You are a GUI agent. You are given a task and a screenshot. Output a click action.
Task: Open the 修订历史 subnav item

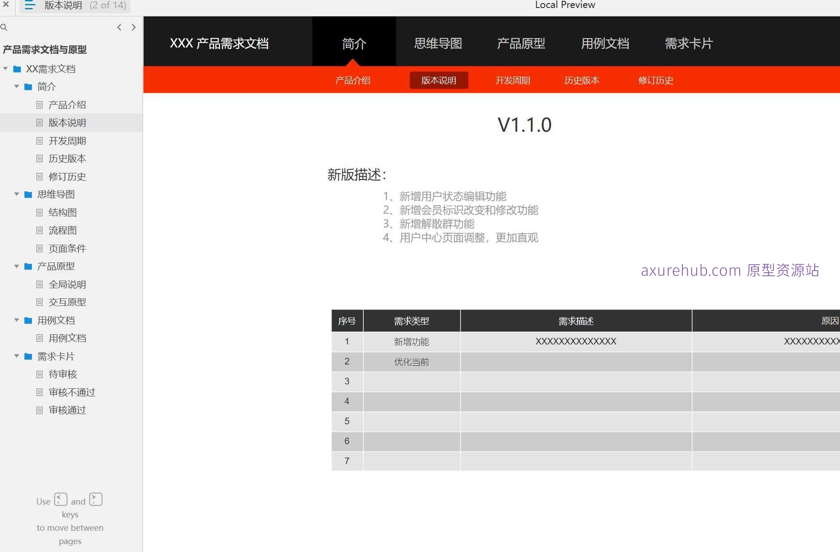point(655,80)
